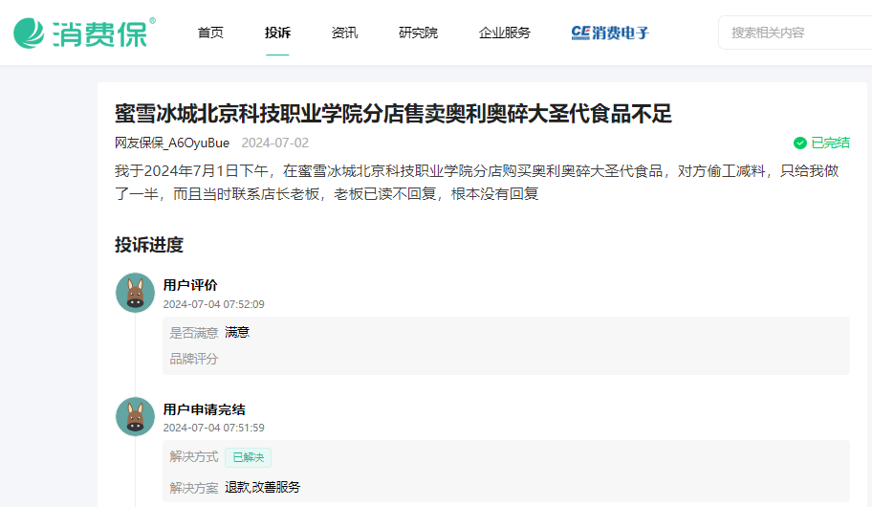Click the complaint description paragraph

476,183
